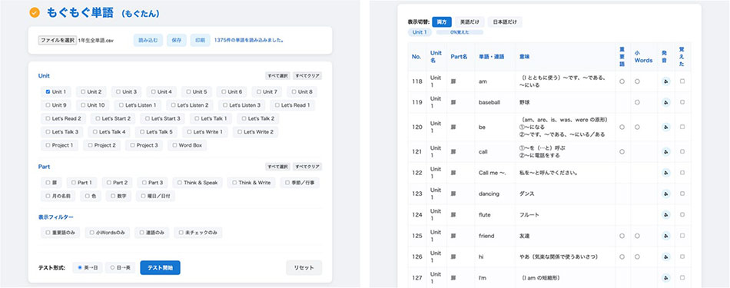Click the speaker icon for 'call'

665,151
